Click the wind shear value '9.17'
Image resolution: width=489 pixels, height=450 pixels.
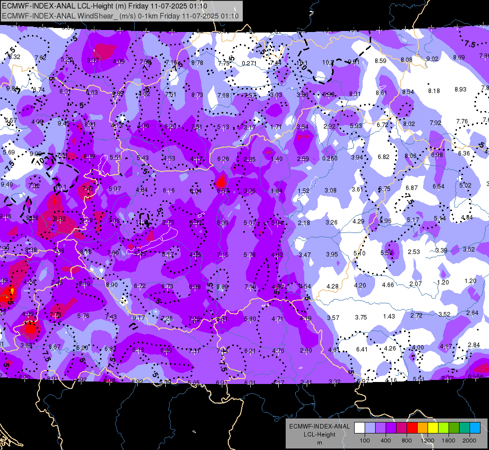[138, 318]
